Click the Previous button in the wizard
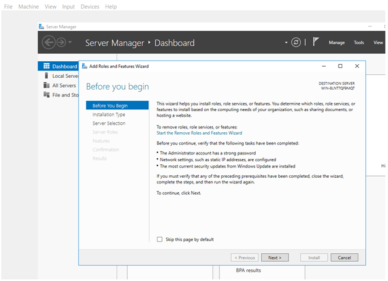Screen dimensions: 388x281 pyautogui.click(x=245, y=258)
